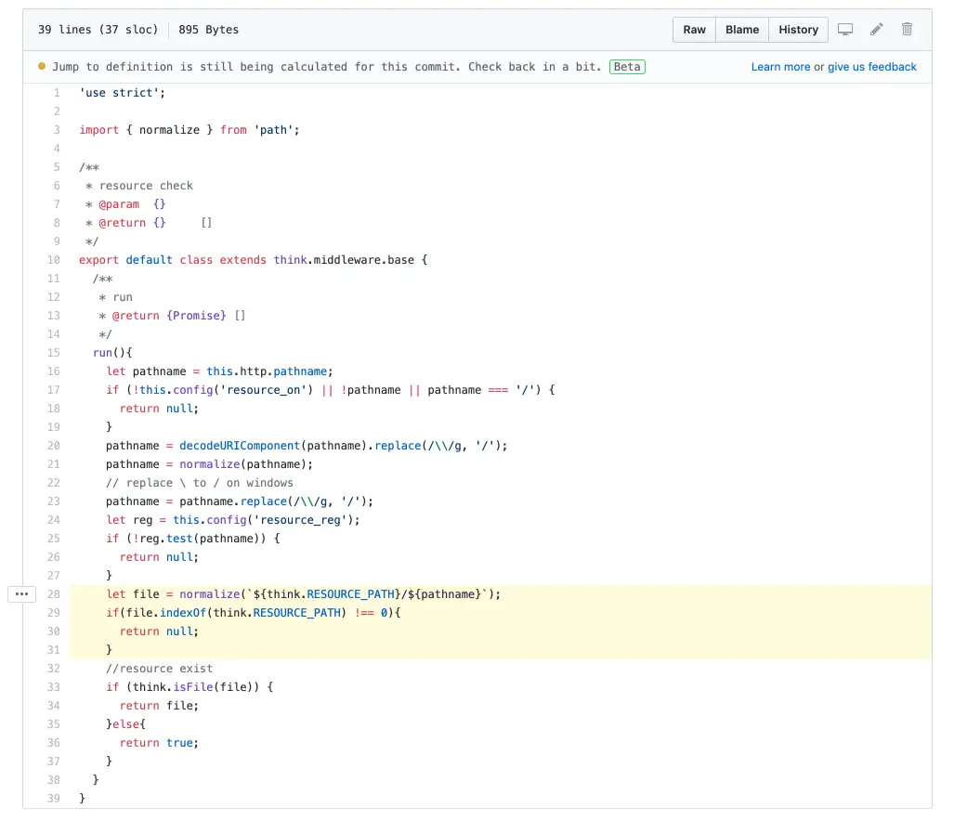This screenshot has height=820, width=954.
Task: Delete this file with trash icon
Action: [x=907, y=29]
